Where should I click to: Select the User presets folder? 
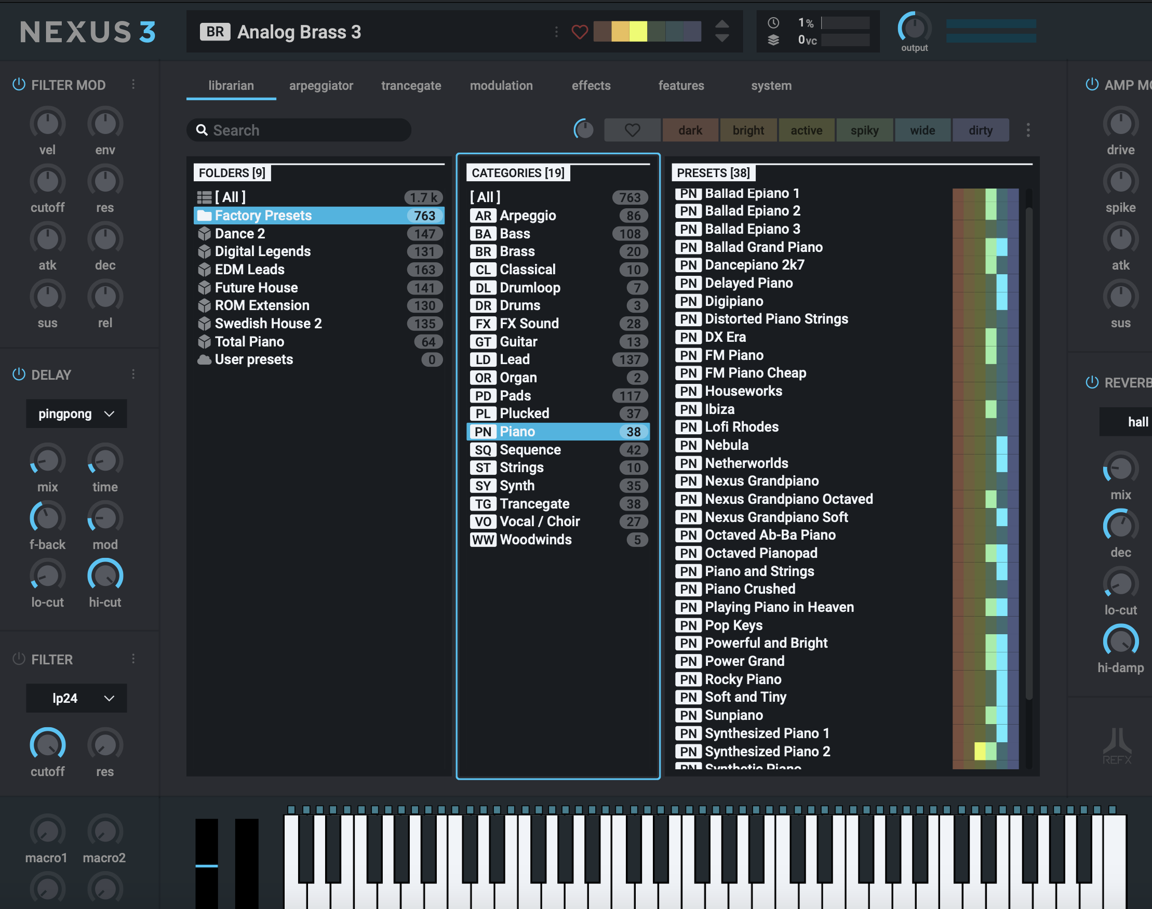click(x=319, y=360)
